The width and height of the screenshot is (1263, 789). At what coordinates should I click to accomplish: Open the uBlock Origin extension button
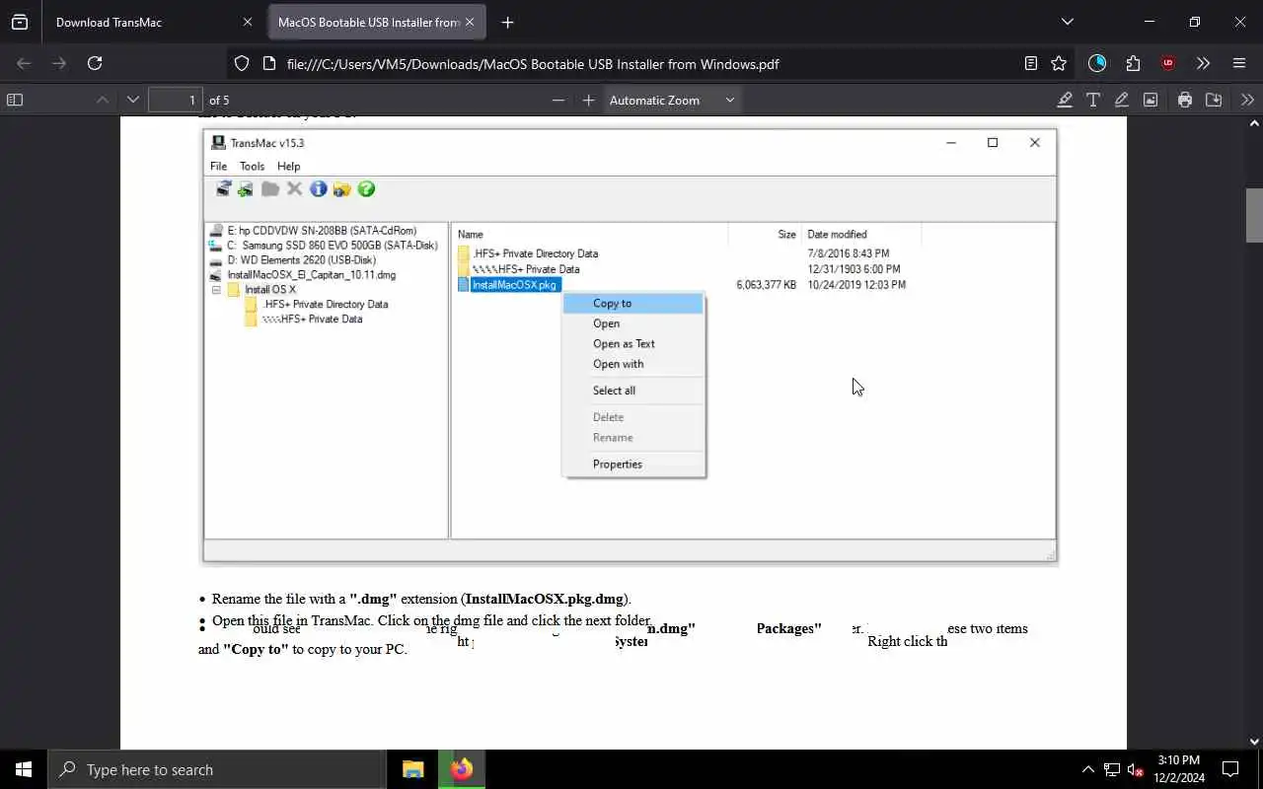[x=1168, y=63]
